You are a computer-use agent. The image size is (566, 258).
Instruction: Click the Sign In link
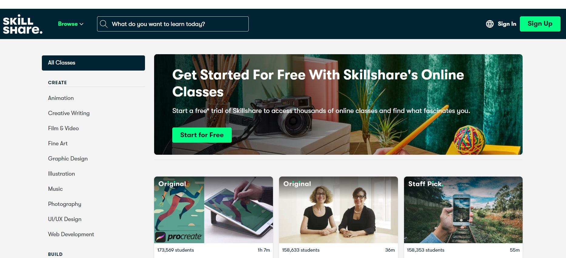pyautogui.click(x=507, y=24)
